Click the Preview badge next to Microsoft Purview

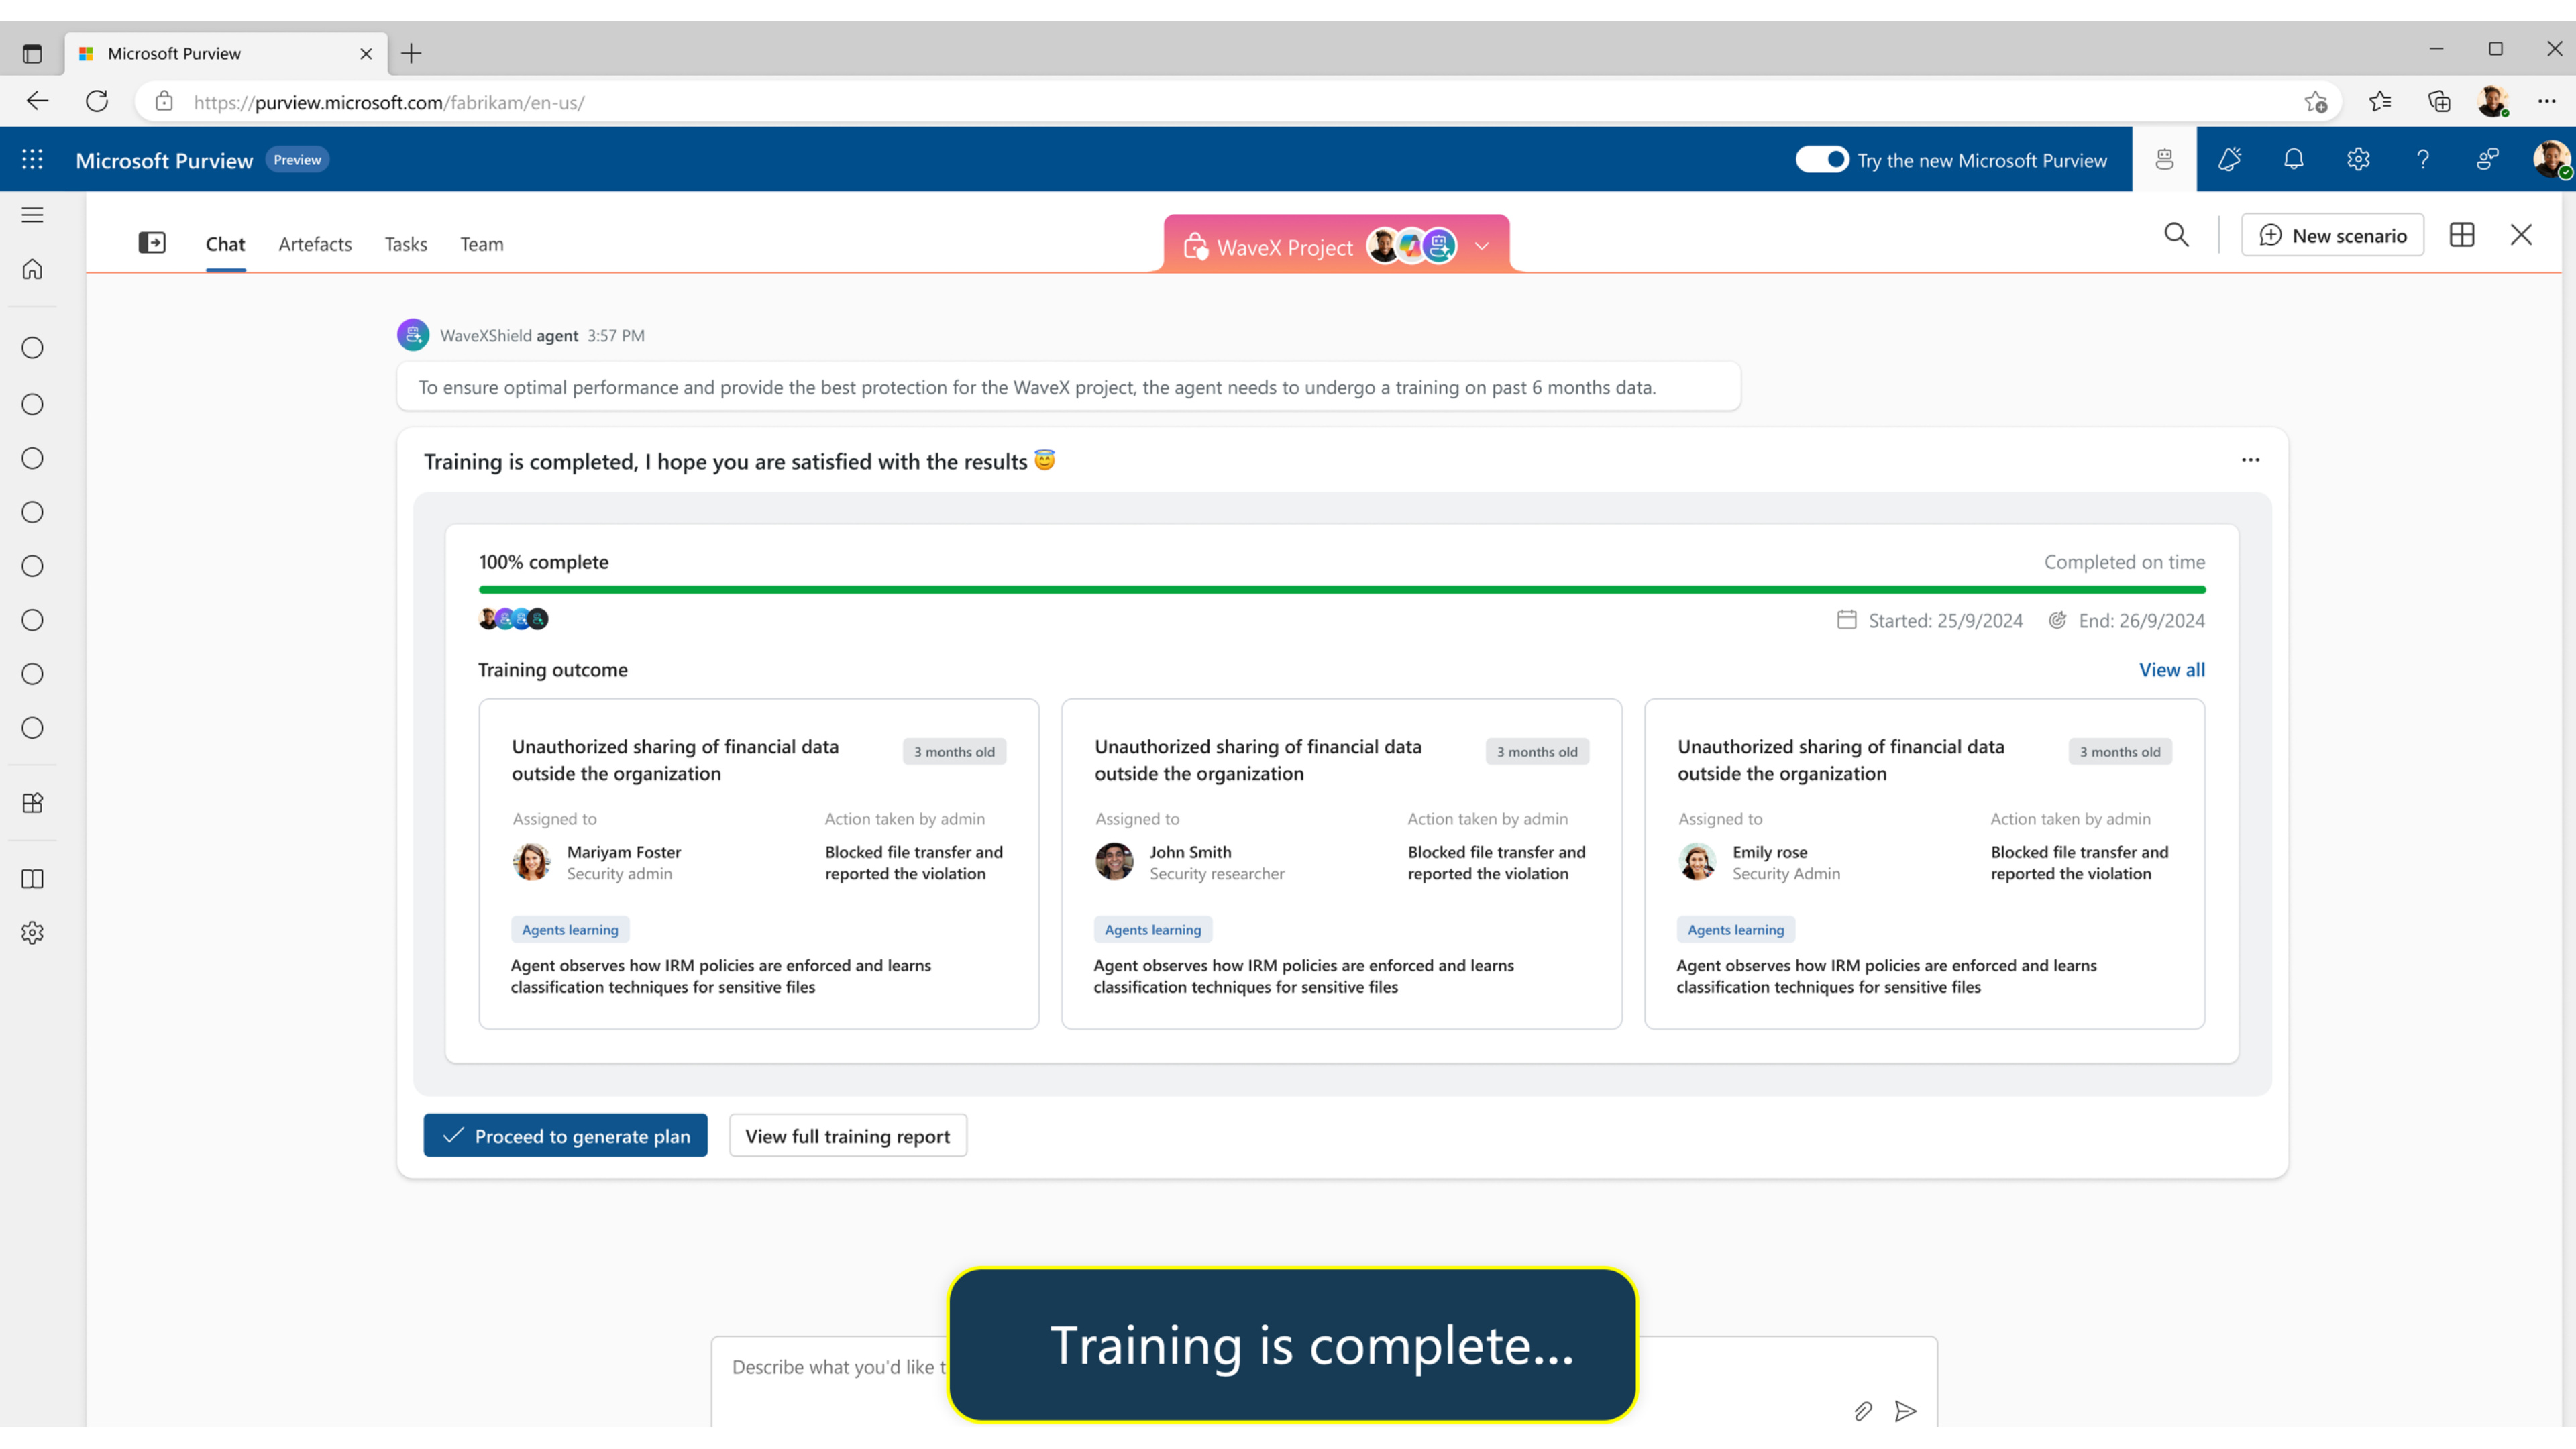297,159
